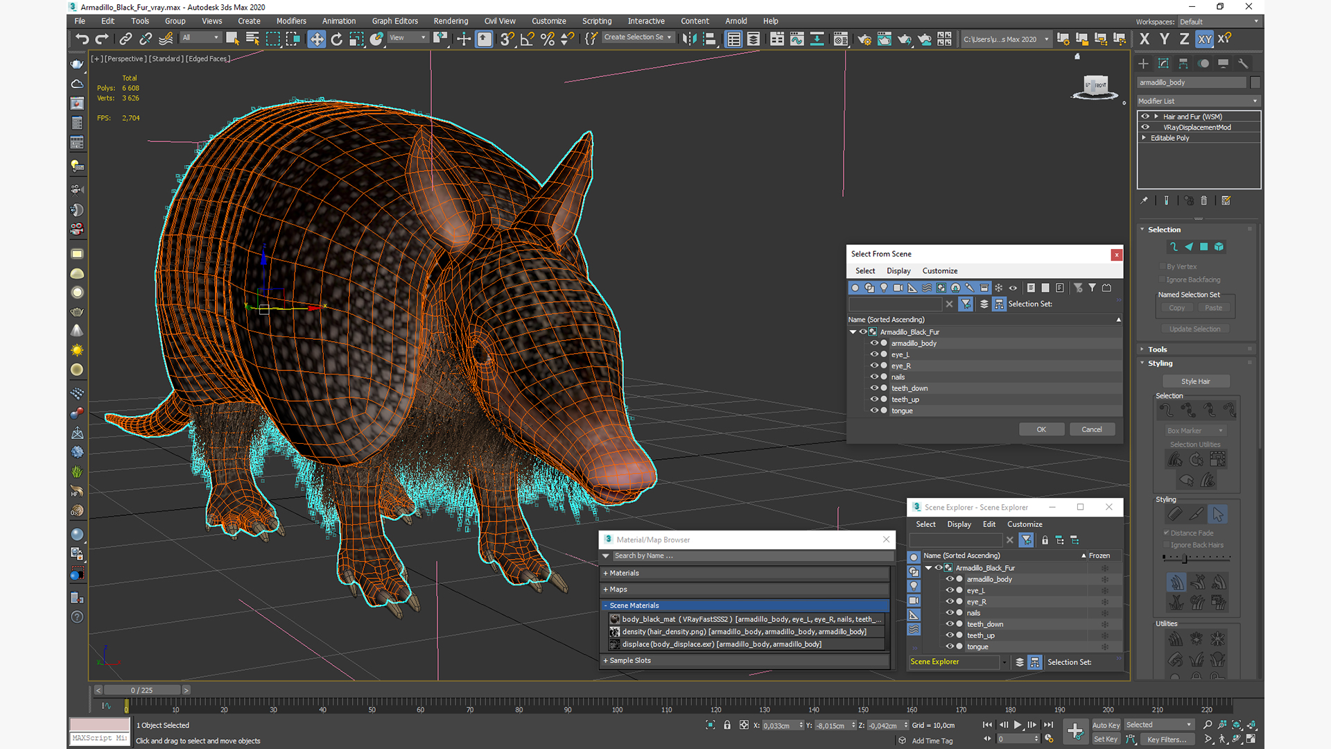Screen dimensions: 1331x749
Task: Toggle visibility of Hair and Fur modifier
Action: click(1145, 117)
